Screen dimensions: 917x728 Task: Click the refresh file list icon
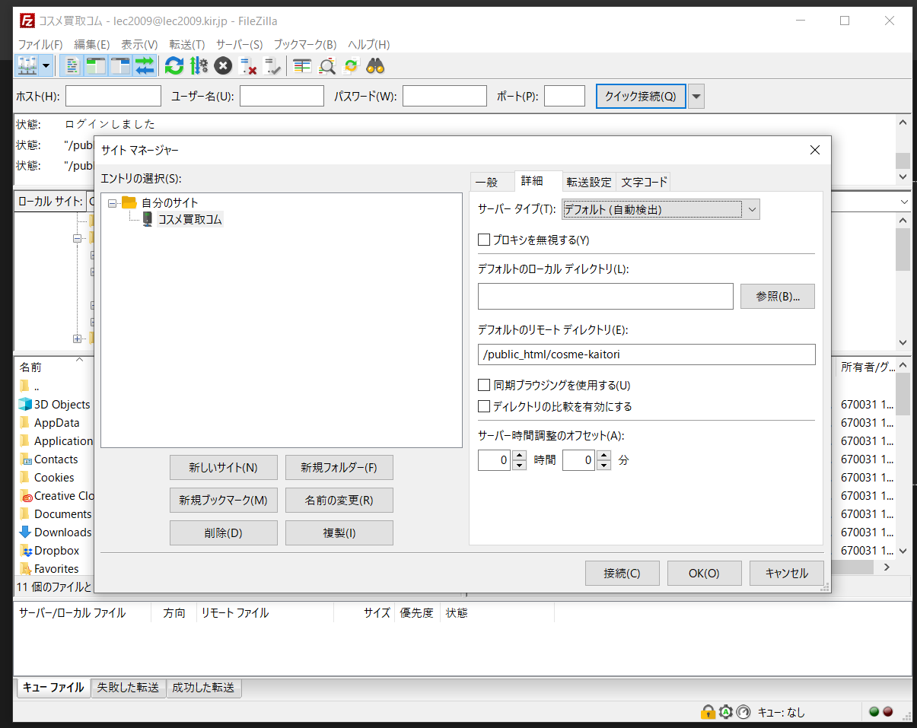coord(174,66)
